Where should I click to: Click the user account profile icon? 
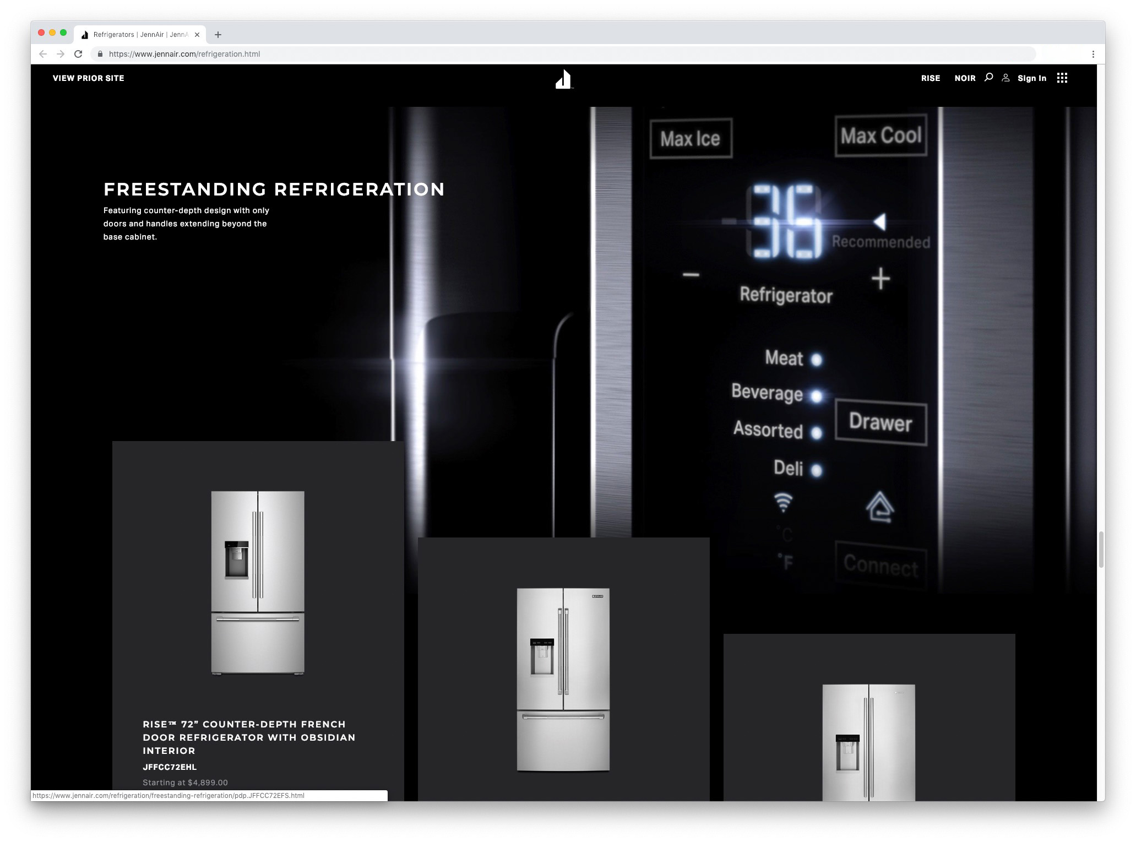1005,78
